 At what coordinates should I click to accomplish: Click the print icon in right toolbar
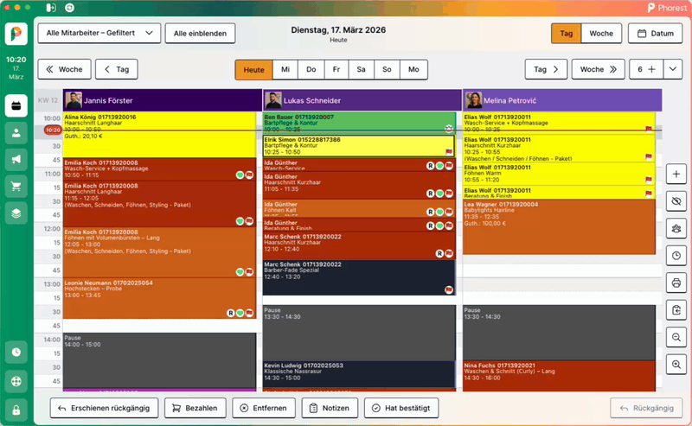point(676,283)
